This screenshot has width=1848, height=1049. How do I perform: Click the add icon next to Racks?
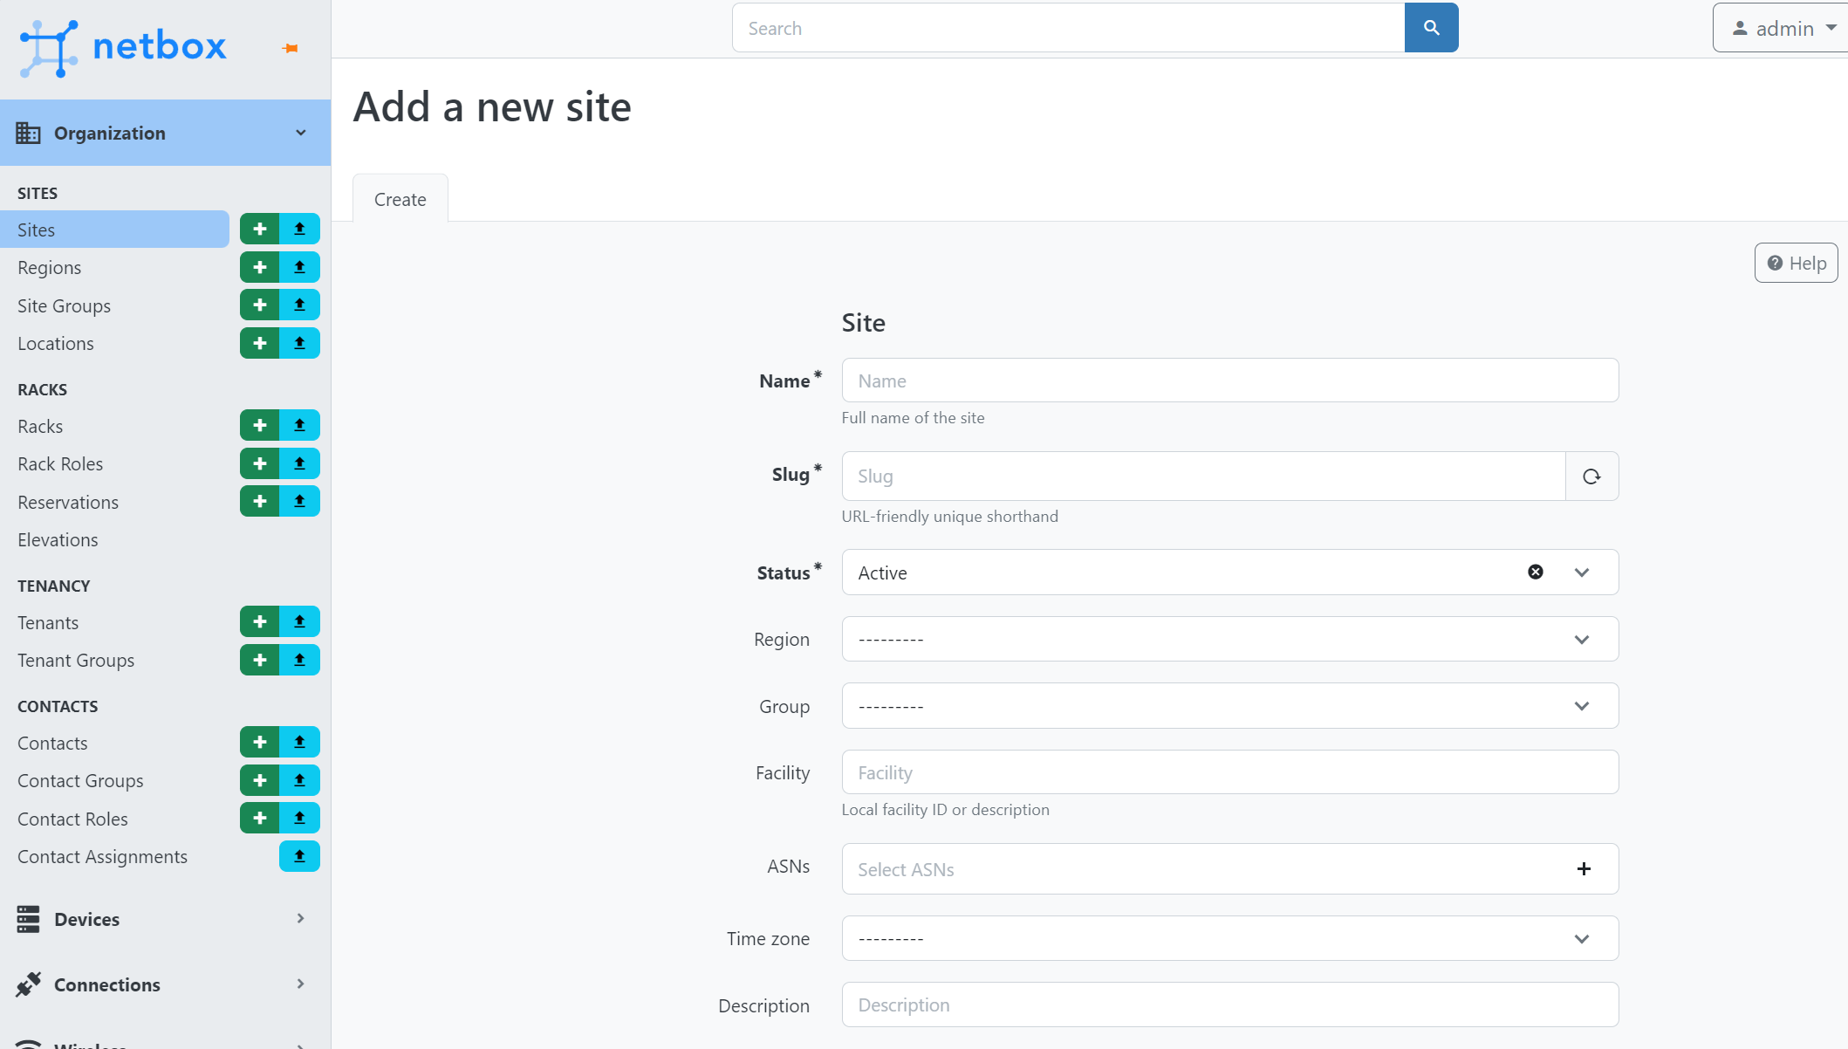(259, 426)
